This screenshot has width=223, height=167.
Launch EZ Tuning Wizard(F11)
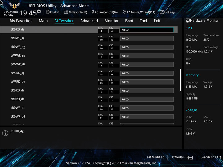tap(139, 12)
